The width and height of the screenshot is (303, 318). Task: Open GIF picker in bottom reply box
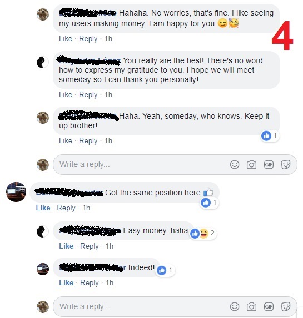[x=269, y=307]
